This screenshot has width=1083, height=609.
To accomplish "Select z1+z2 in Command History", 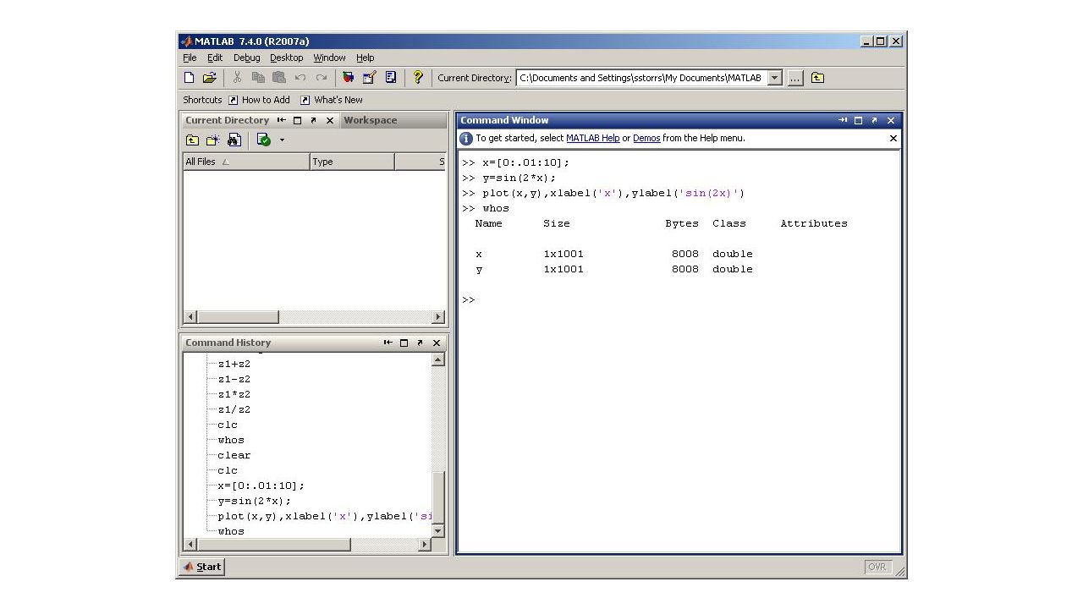I will click(234, 364).
